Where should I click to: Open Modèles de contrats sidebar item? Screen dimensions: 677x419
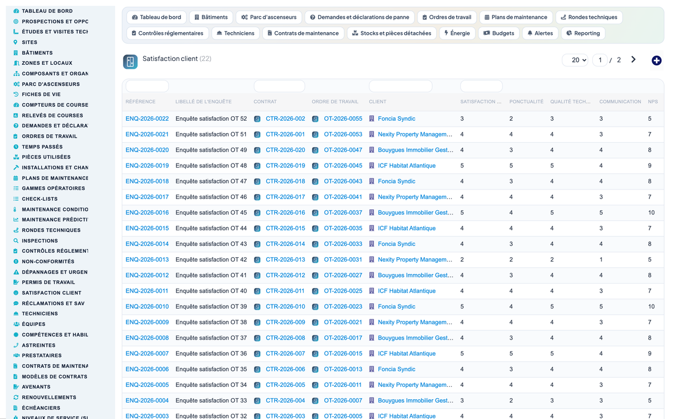coord(55,377)
